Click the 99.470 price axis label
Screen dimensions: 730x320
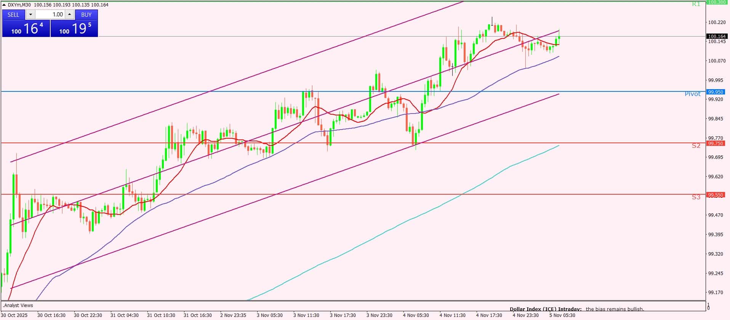pyautogui.click(x=716, y=215)
